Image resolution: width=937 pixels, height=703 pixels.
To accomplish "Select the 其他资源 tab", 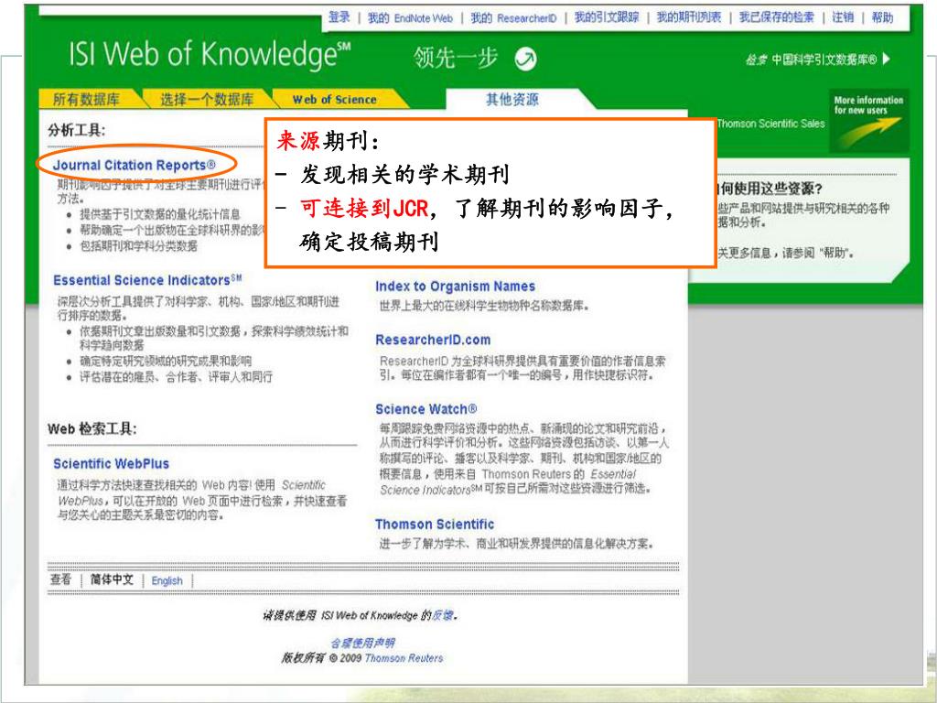I will (x=512, y=99).
